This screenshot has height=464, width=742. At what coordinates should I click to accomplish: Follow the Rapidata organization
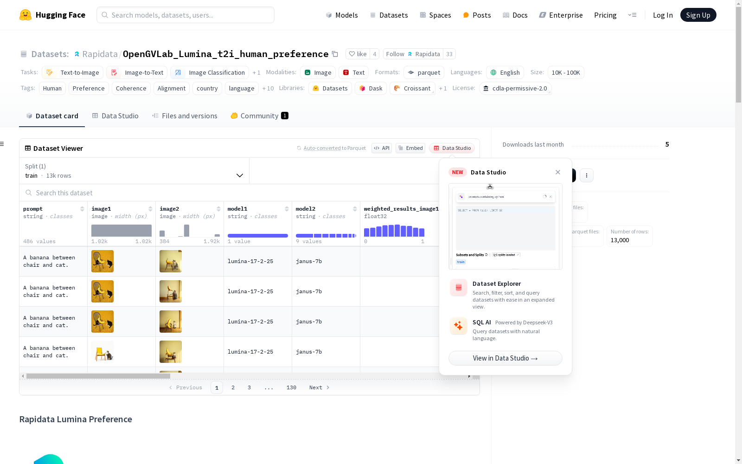click(413, 54)
